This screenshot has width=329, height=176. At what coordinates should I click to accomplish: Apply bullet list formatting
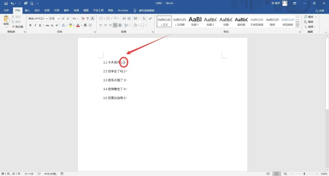pos(101,18)
